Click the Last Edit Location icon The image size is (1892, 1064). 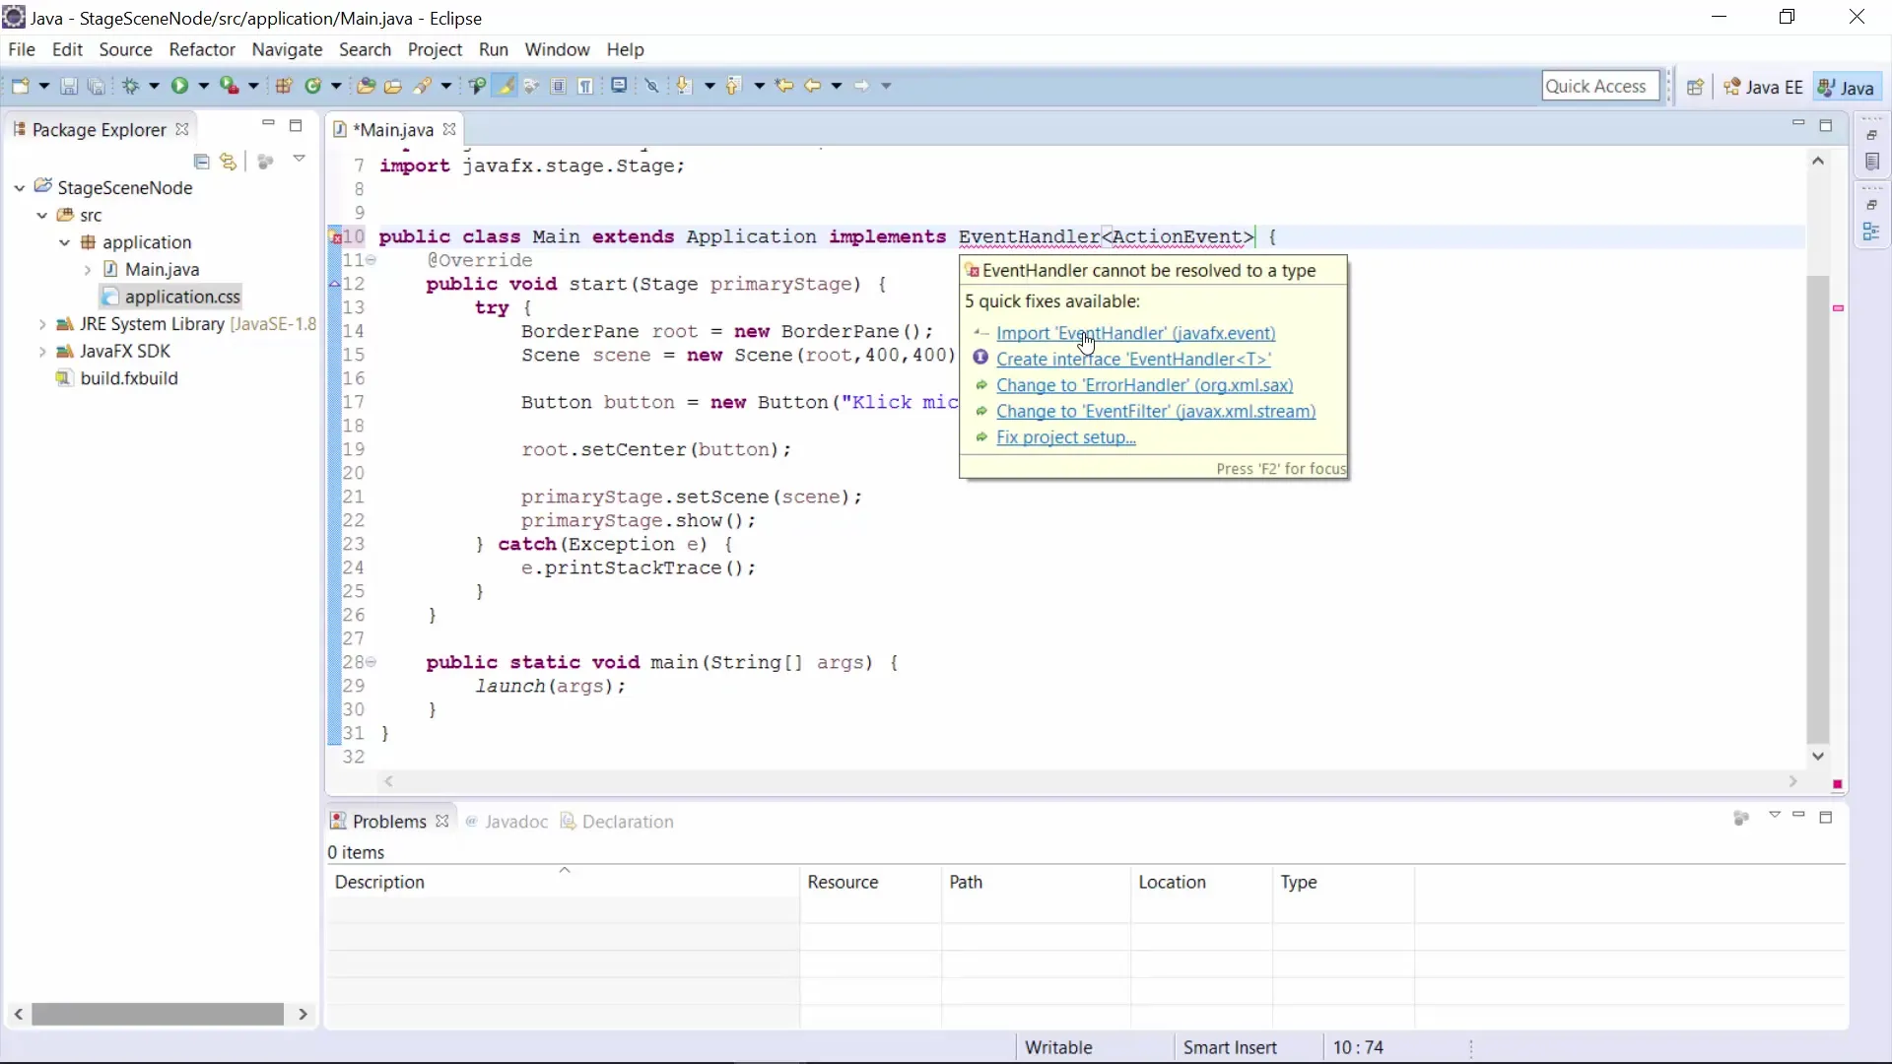tap(784, 86)
